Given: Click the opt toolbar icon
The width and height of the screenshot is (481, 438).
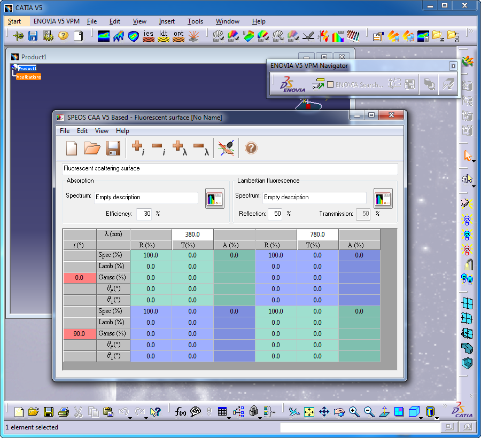Looking at the screenshot, I should pos(179,36).
